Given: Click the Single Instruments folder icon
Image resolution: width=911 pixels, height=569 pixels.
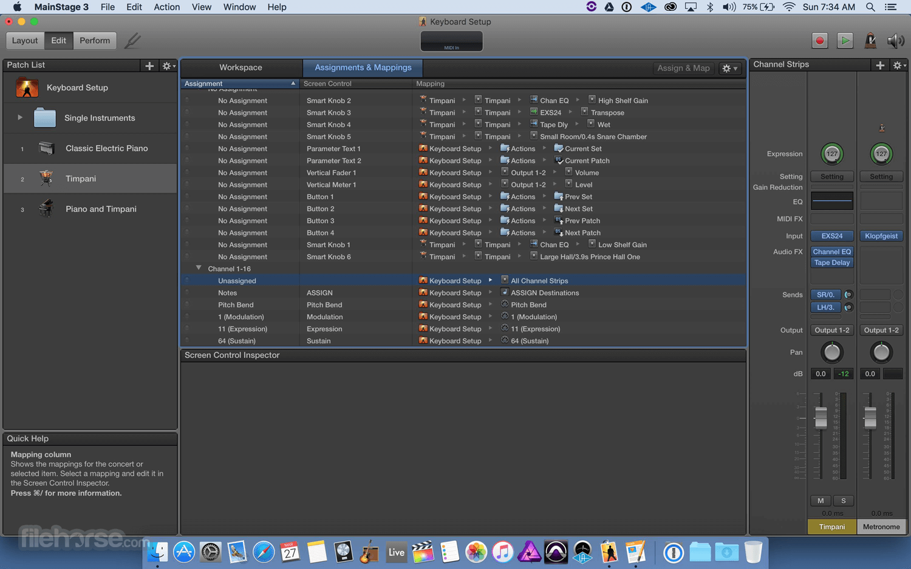Looking at the screenshot, I should (x=44, y=118).
